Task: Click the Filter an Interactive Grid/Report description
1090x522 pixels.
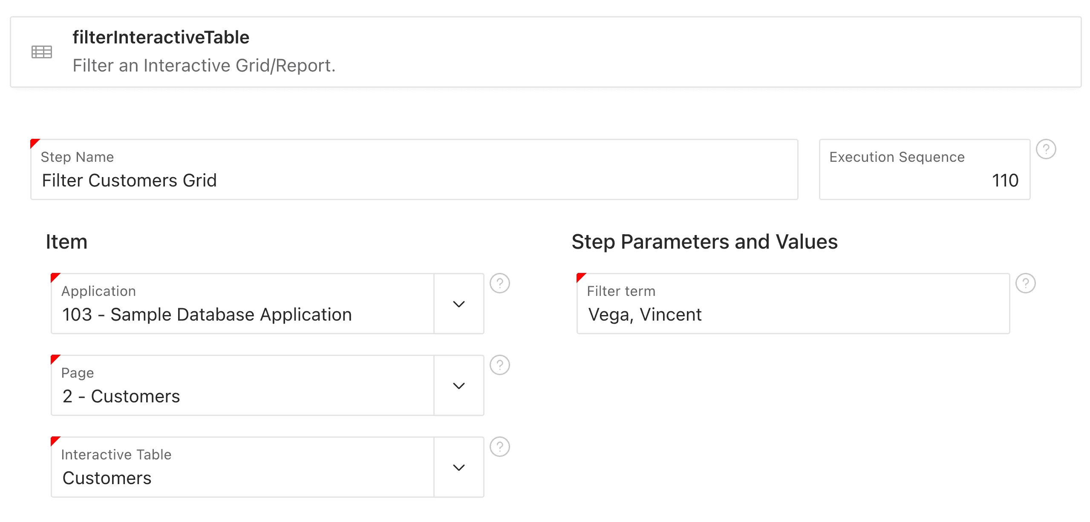Action: [204, 66]
